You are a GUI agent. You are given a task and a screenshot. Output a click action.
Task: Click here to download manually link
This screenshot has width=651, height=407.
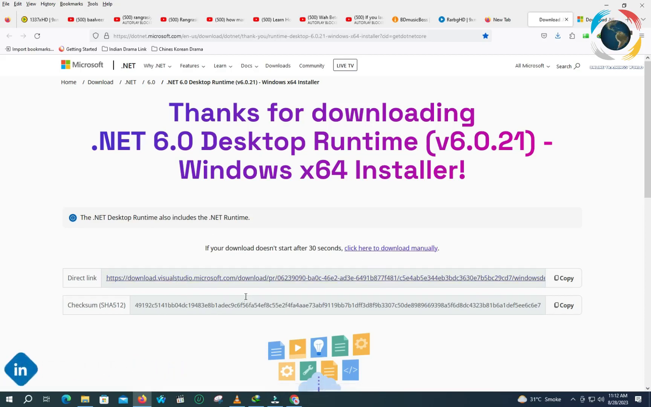[x=391, y=248]
